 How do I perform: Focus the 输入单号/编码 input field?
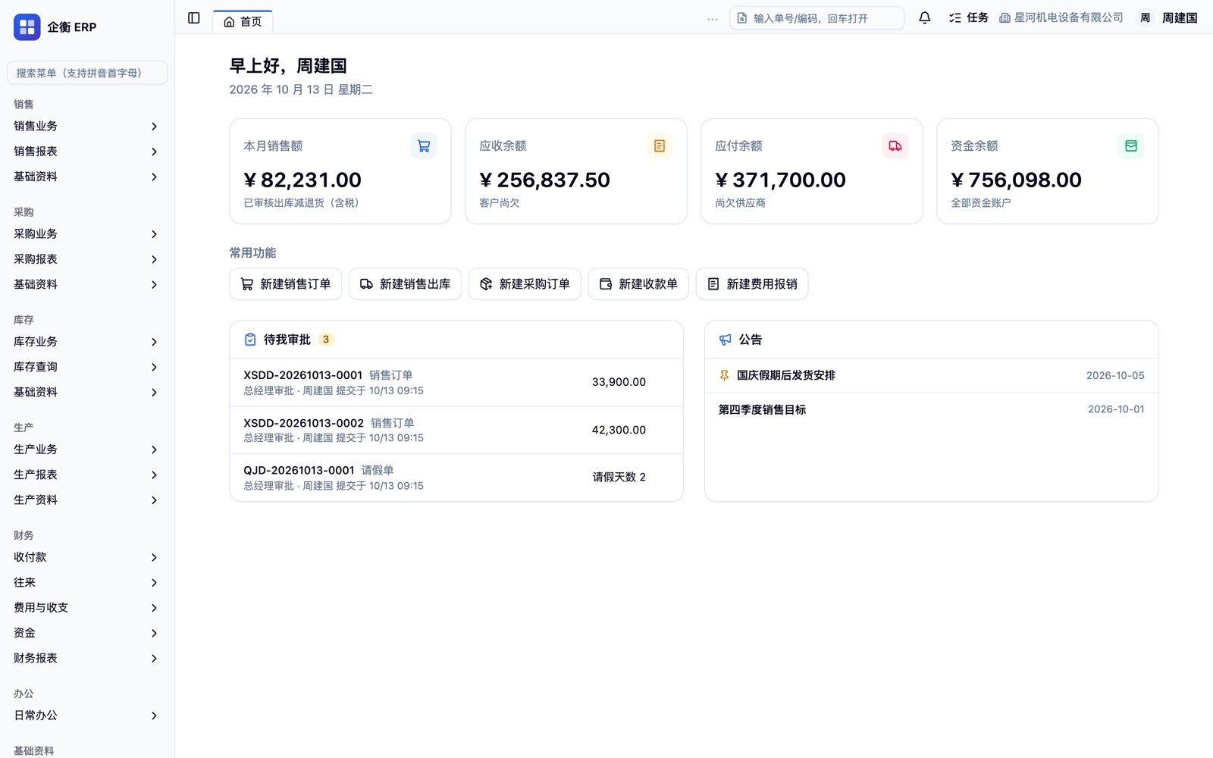[x=817, y=18]
